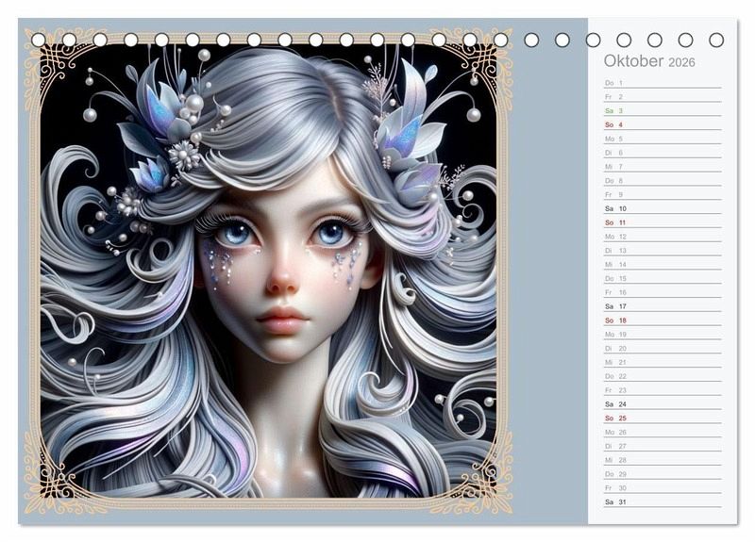This screenshot has width=755, height=542.
Task: Select the Sa 17 calendar line
Action: pos(661,306)
